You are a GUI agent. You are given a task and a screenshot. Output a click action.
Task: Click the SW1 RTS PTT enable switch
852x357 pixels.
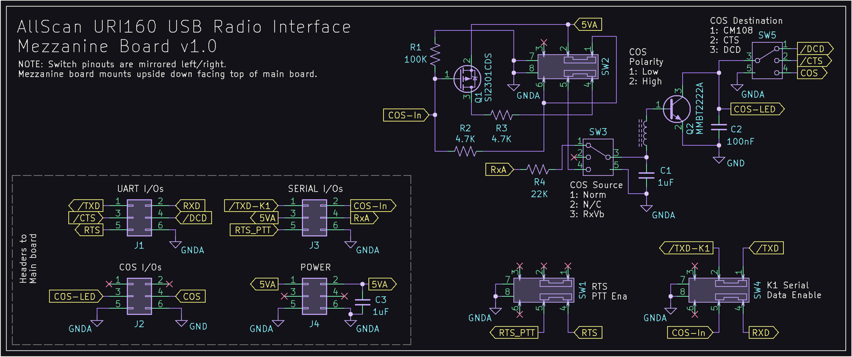pos(543,290)
